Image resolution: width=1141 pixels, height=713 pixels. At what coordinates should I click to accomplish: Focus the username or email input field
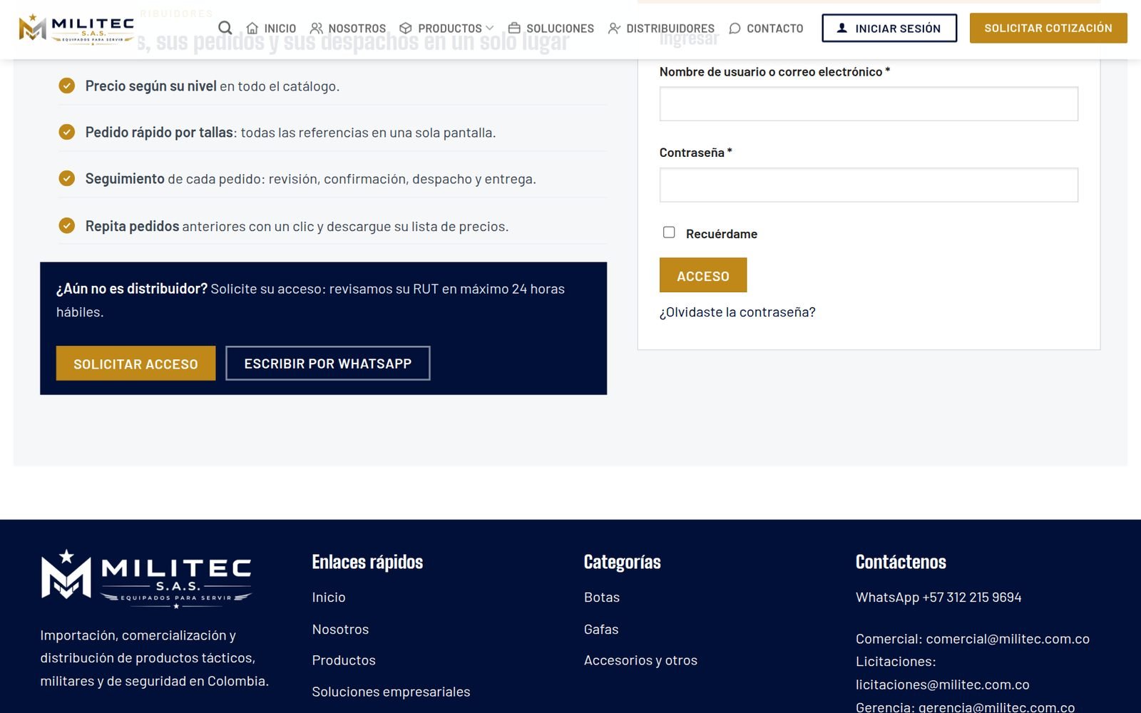pos(869,104)
